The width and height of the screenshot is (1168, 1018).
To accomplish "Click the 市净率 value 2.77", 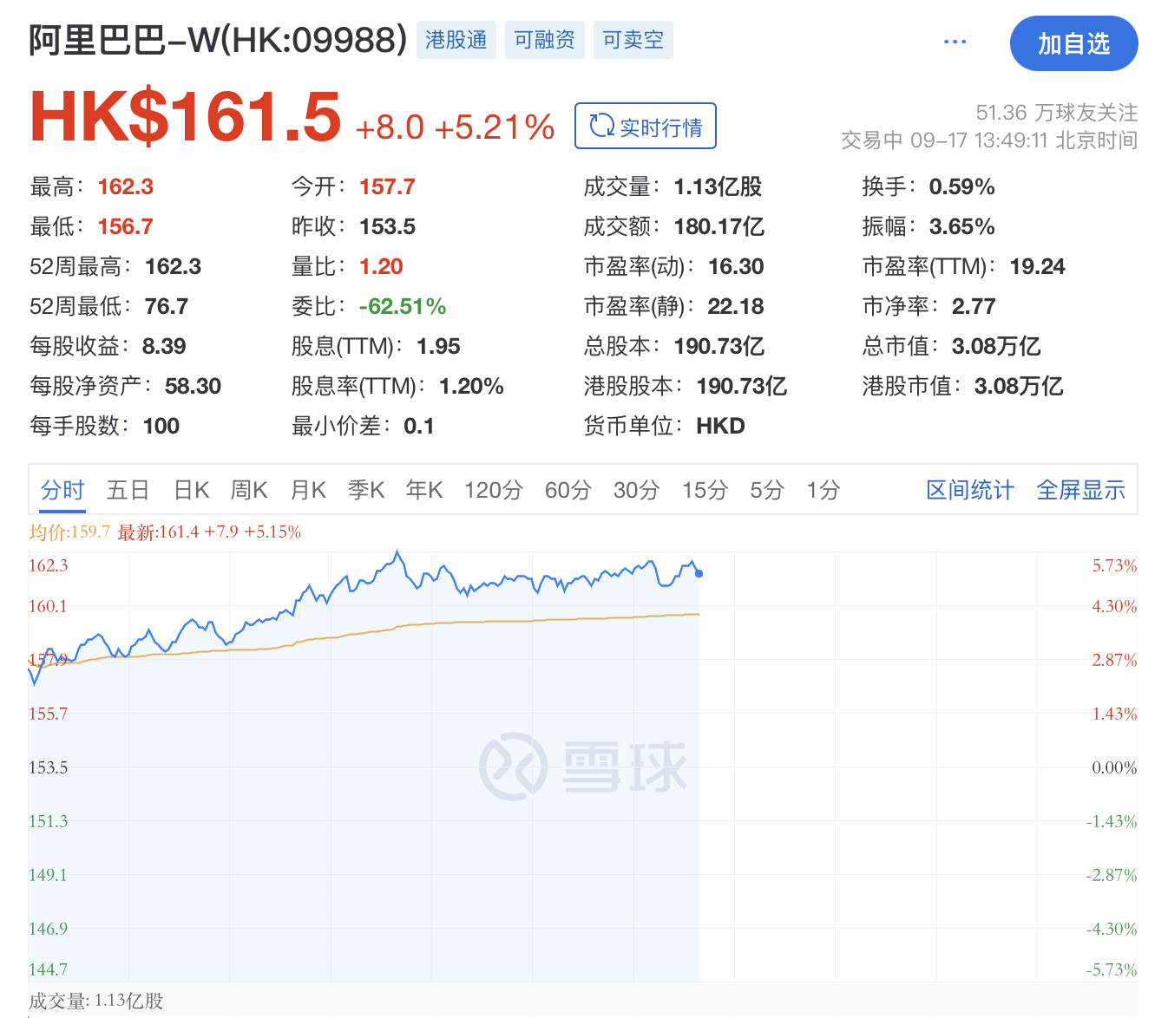I will (974, 306).
